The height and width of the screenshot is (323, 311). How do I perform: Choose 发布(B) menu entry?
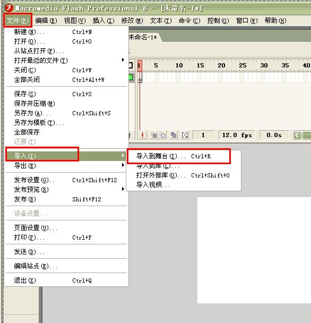tap(66, 199)
